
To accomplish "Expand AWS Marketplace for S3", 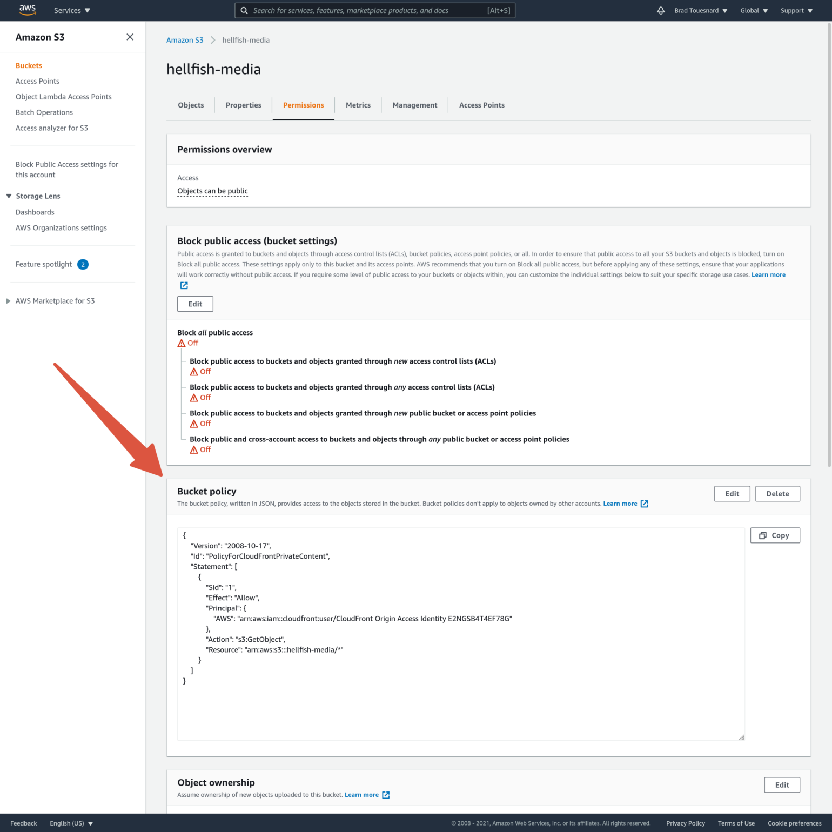I will [x=8, y=301].
